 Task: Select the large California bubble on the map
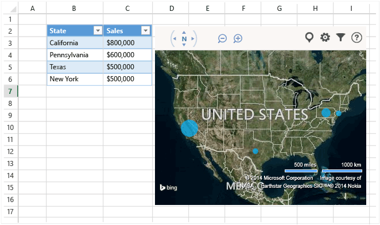189,128
